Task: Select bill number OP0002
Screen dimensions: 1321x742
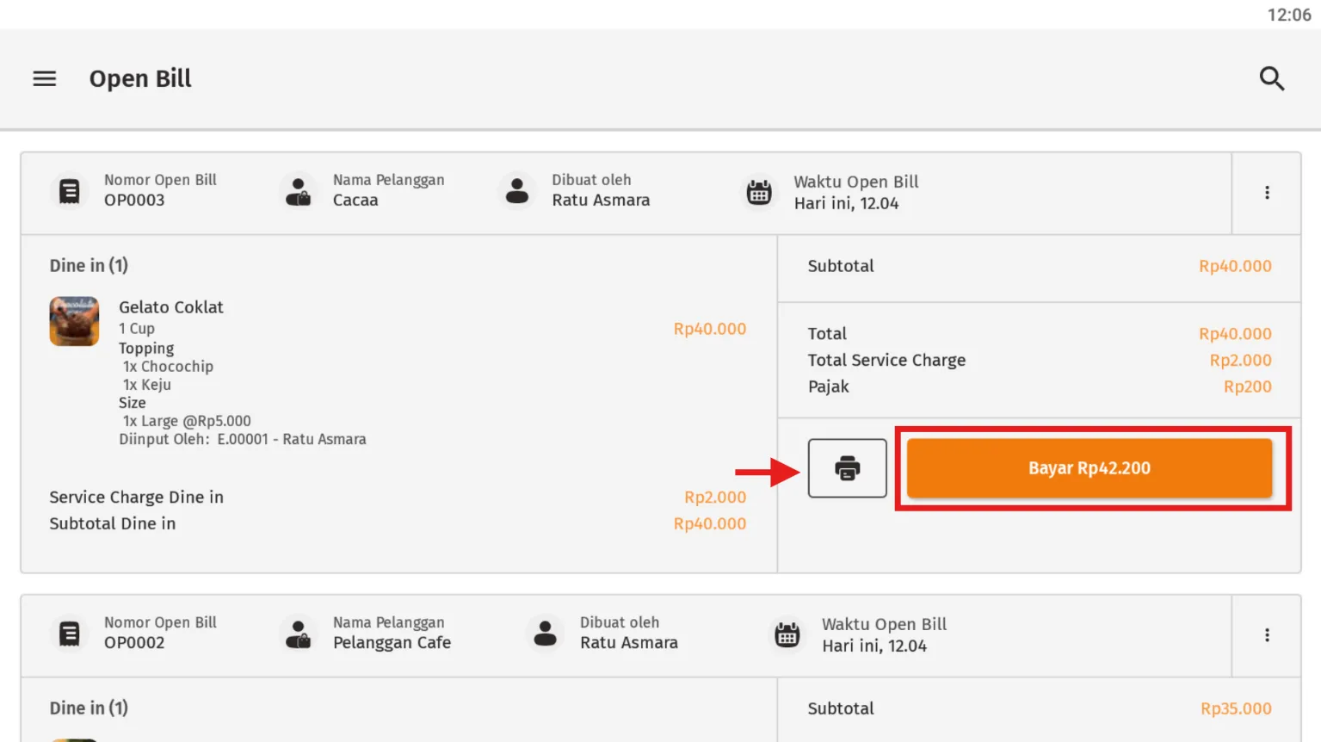Action: (134, 643)
